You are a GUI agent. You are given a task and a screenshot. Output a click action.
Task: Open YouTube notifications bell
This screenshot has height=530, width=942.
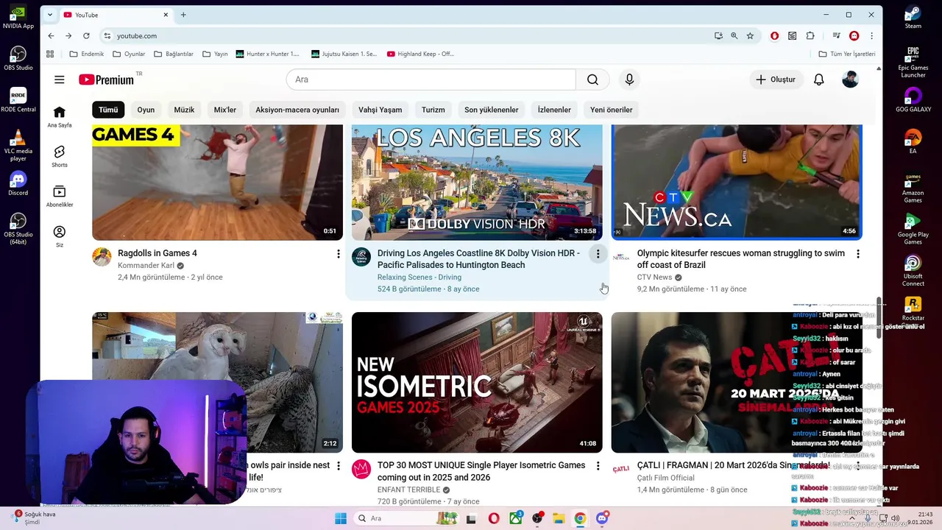coord(818,79)
